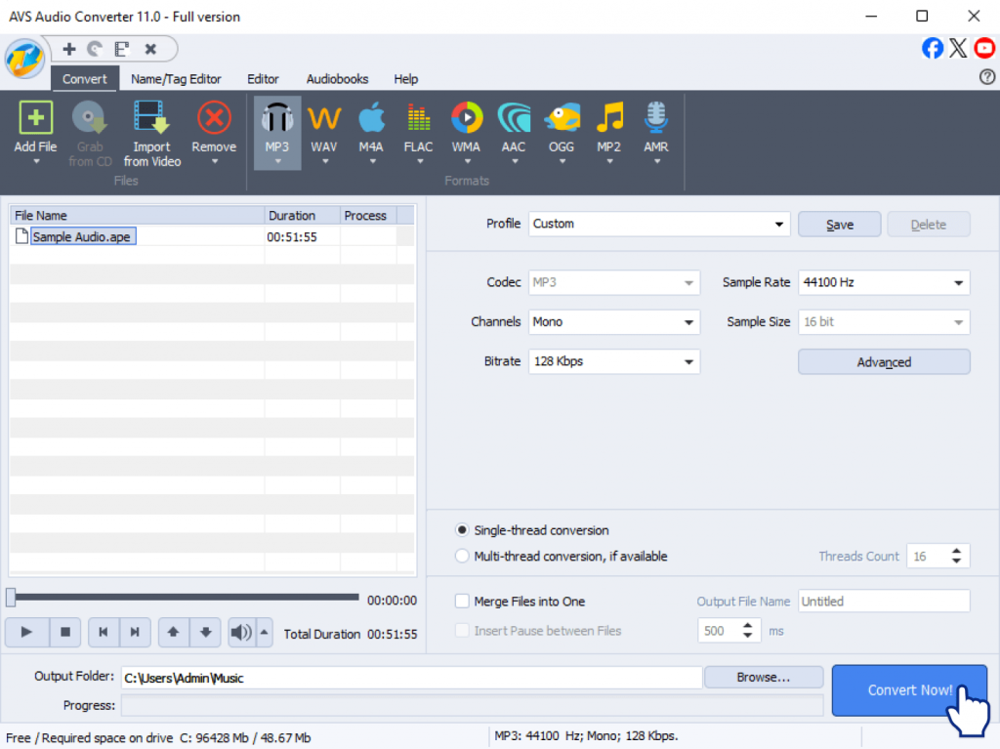The image size is (1000, 749).
Task: Select the WMA format icon
Action: (x=466, y=118)
